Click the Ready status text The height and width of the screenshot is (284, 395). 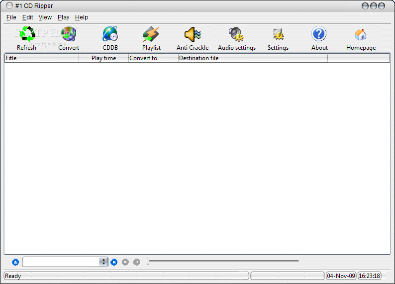click(x=13, y=276)
